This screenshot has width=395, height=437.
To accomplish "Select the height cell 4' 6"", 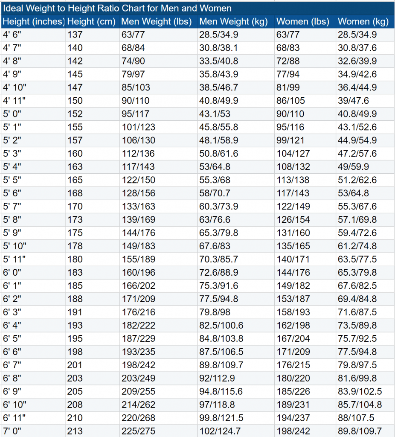I will [x=33, y=35].
